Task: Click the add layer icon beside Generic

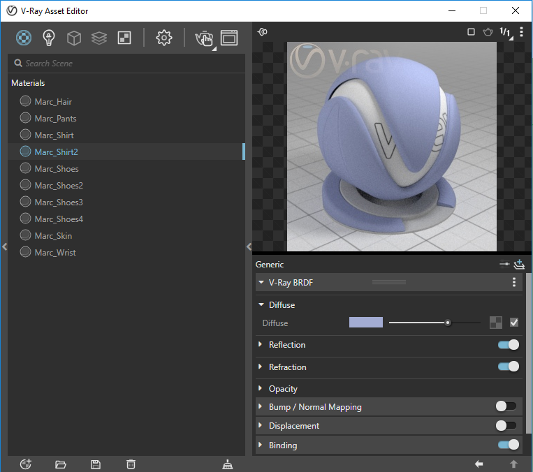Action: coord(519,264)
